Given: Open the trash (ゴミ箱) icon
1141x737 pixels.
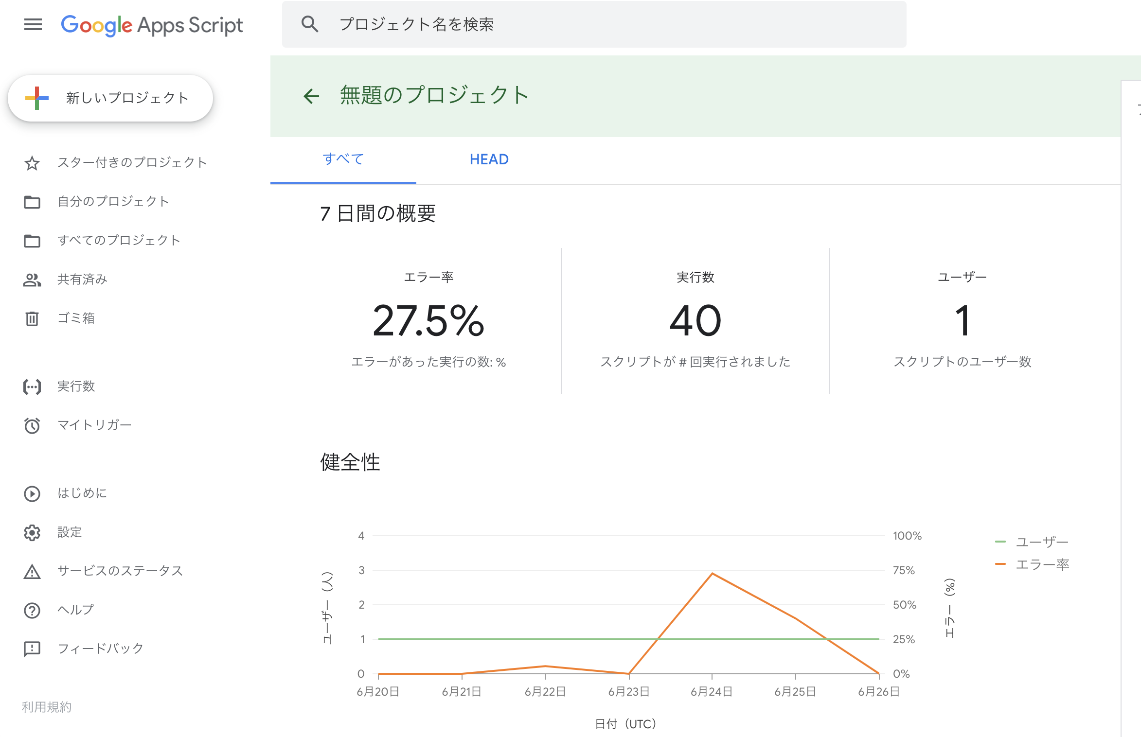Looking at the screenshot, I should [x=32, y=318].
